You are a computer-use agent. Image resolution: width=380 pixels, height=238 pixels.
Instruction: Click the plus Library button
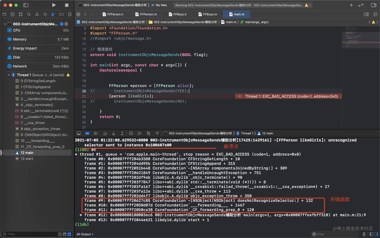pyautogui.click(x=351, y=5)
